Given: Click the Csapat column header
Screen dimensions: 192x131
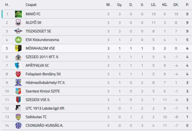Looking at the screenshot, I should point(31,5).
